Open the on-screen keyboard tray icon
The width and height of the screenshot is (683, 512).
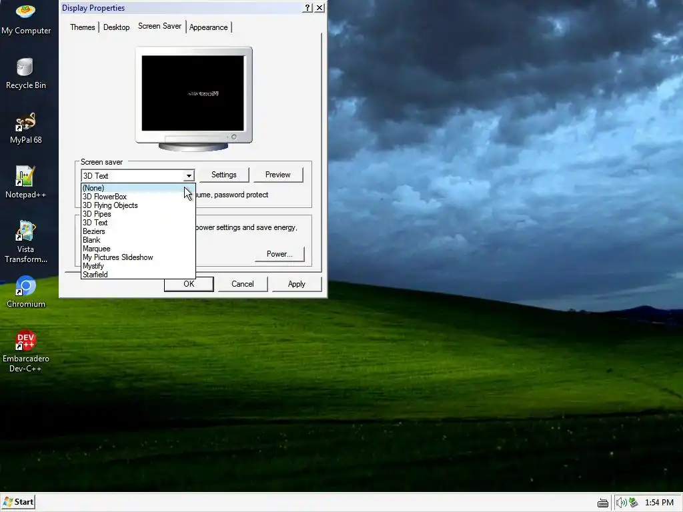point(603,503)
